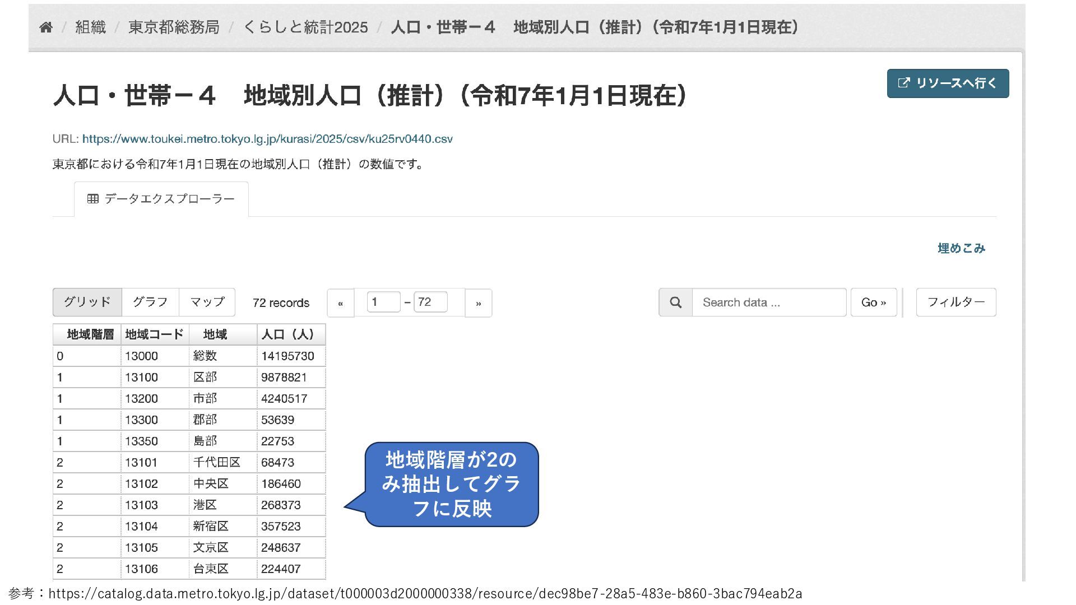Open the 東京都総務局 breadcrumb link
The width and height of the screenshot is (1076, 605).
[174, 27]
